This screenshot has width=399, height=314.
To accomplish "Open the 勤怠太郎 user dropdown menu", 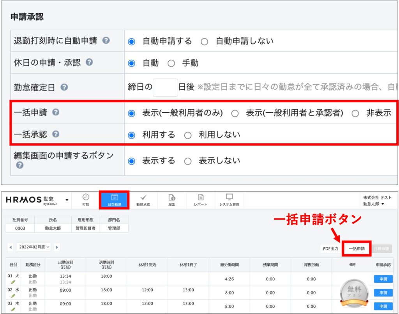I will [374, 204].
